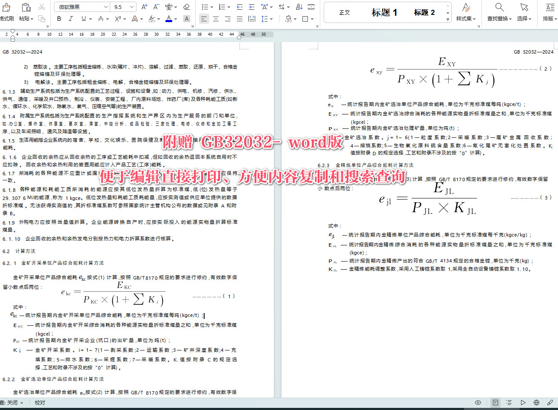The height and width of the screenshot is (410, 558).
Task: Toggle center paragraph alignment
Action: coord(216,18)
